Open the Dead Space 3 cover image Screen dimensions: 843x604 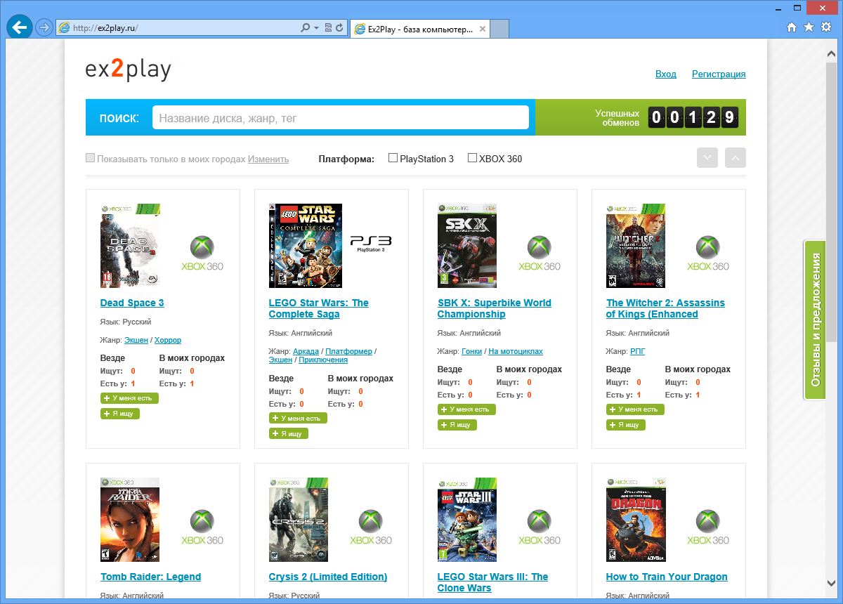click(x=130, y=246)
